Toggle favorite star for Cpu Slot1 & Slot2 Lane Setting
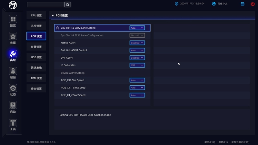The image size is (258, 145). pos(57,28)
